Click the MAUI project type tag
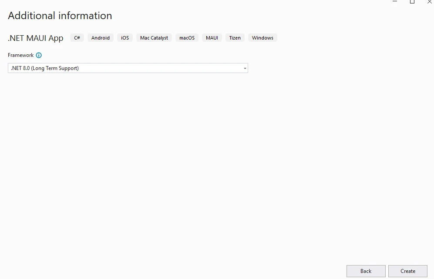 coord(212,38)
